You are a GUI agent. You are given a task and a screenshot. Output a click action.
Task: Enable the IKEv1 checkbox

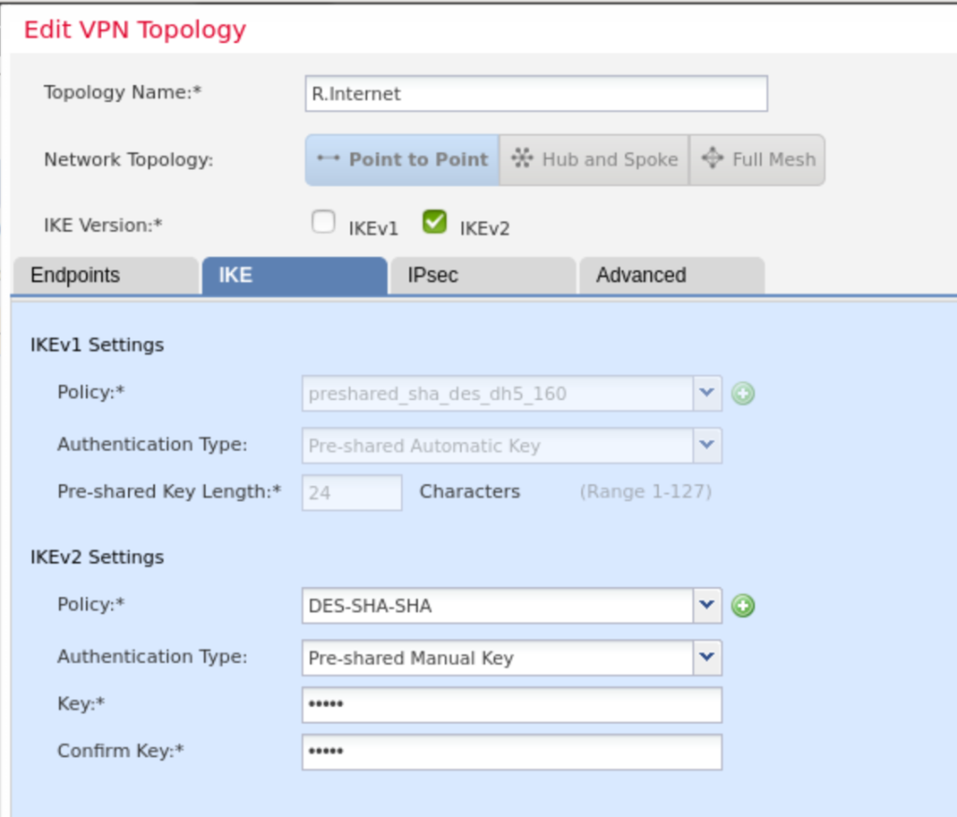point(323,222)
